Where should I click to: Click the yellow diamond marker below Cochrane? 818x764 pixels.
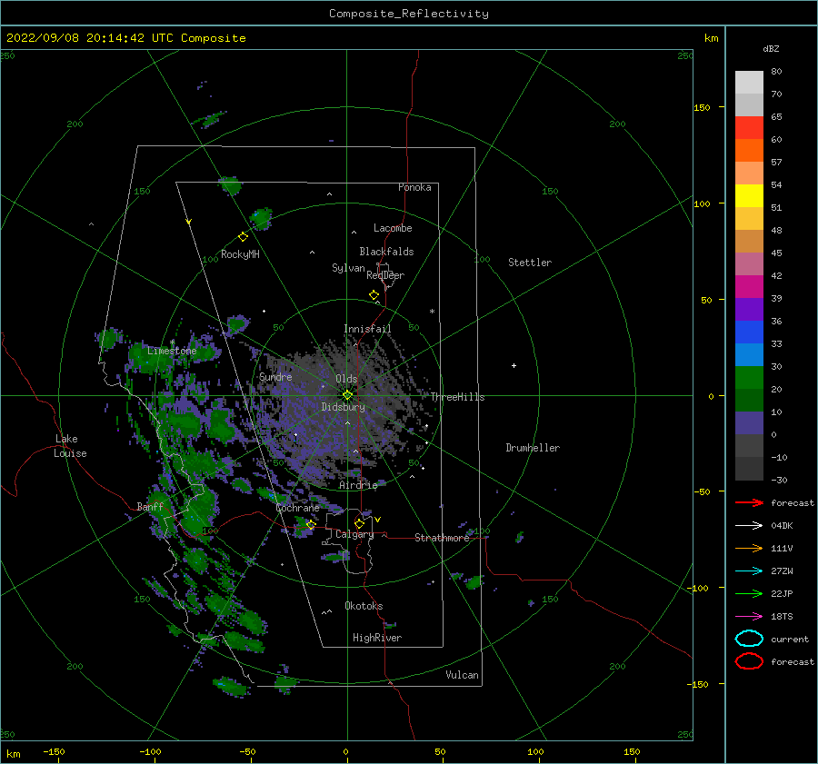(x=311, y=524)
